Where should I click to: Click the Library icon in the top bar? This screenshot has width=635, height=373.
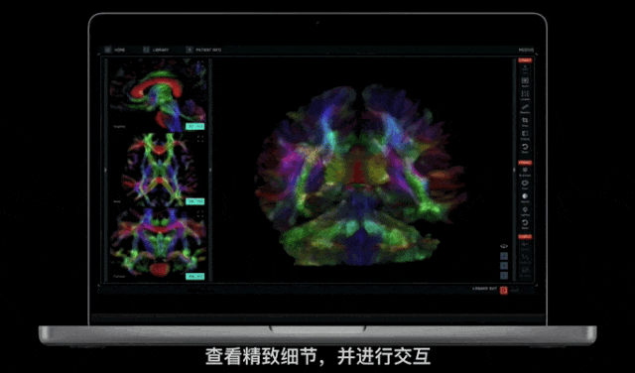[146, 50]
